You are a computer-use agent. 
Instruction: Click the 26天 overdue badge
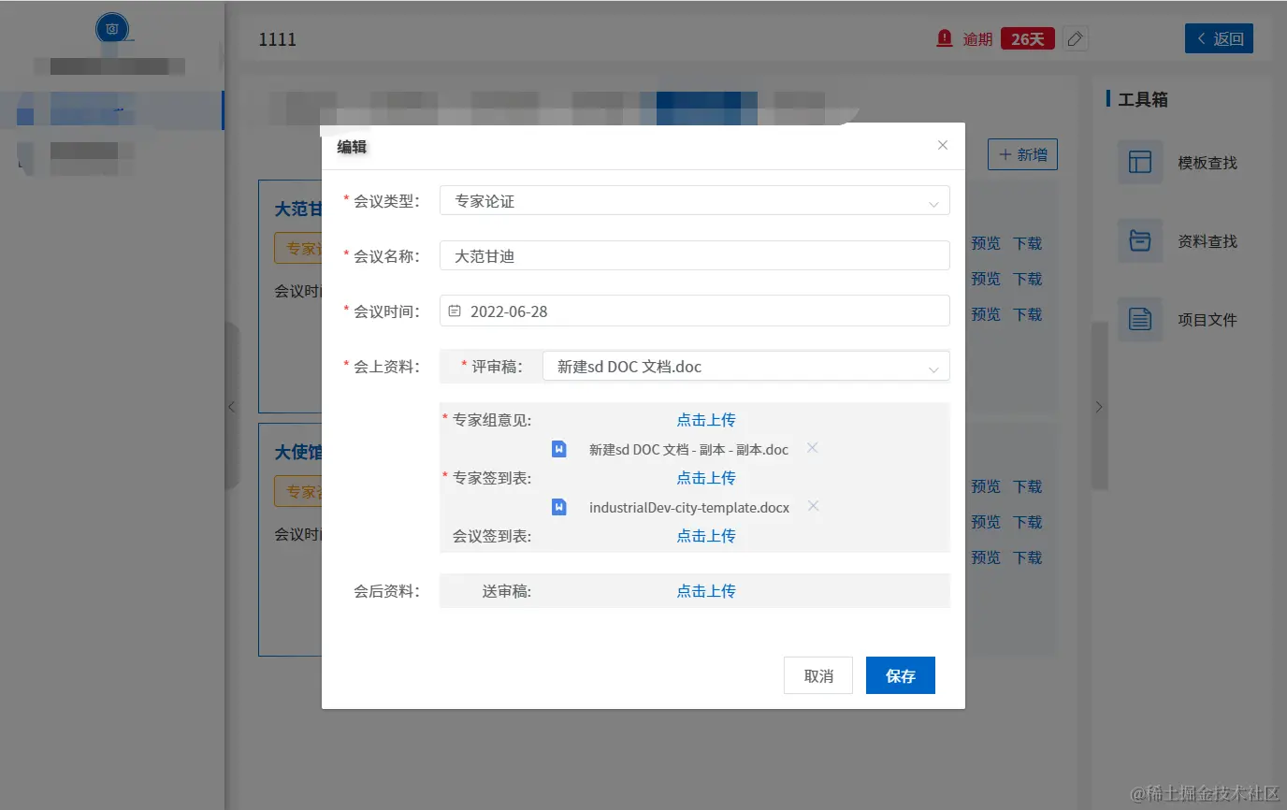point(1028,38)
